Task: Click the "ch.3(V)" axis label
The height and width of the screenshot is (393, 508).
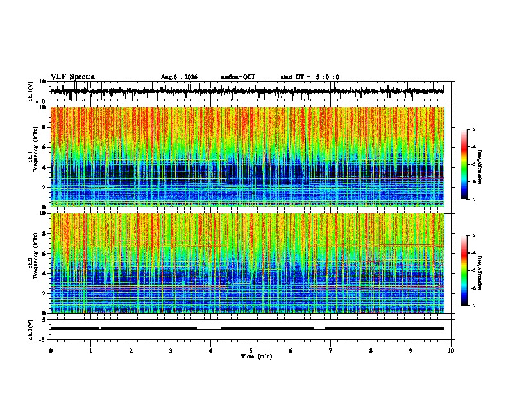Action: tap(31, 329)
